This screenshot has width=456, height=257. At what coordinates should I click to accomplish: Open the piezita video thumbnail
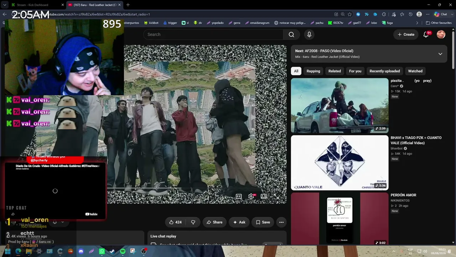click(340, 106)
